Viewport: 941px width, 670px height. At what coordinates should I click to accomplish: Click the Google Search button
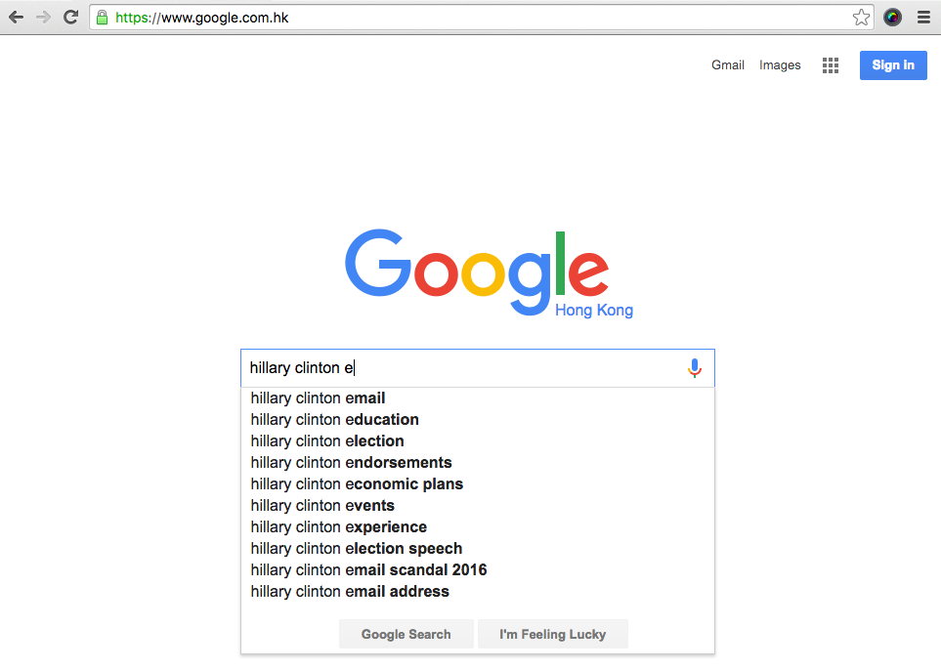point(406,634)
